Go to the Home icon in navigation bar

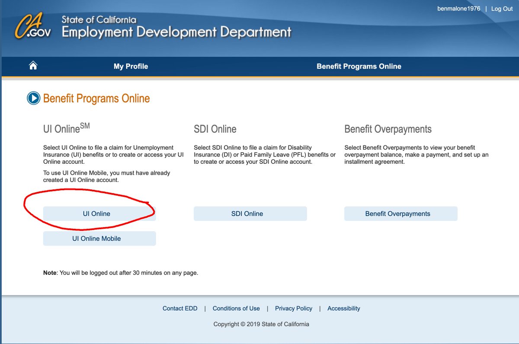(33, 66)
